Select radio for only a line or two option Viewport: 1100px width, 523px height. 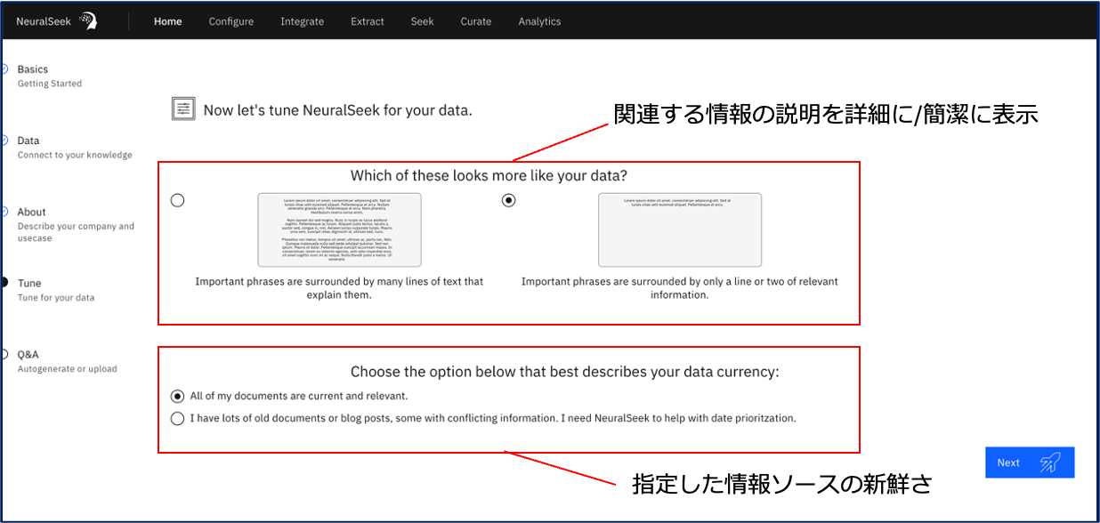[x=508, y=200]
